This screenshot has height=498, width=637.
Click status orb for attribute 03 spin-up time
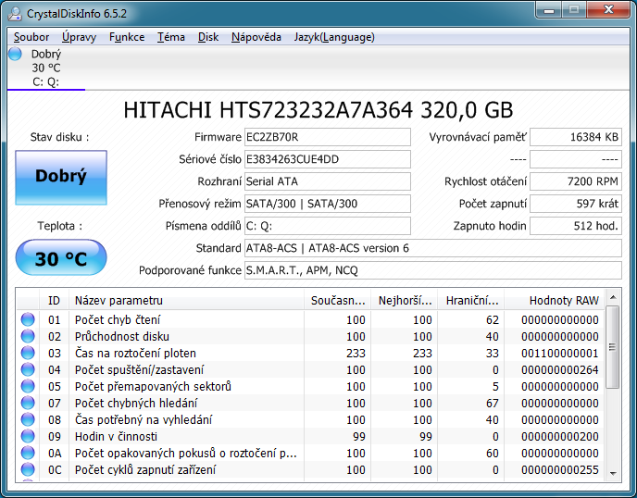(28, 354)
